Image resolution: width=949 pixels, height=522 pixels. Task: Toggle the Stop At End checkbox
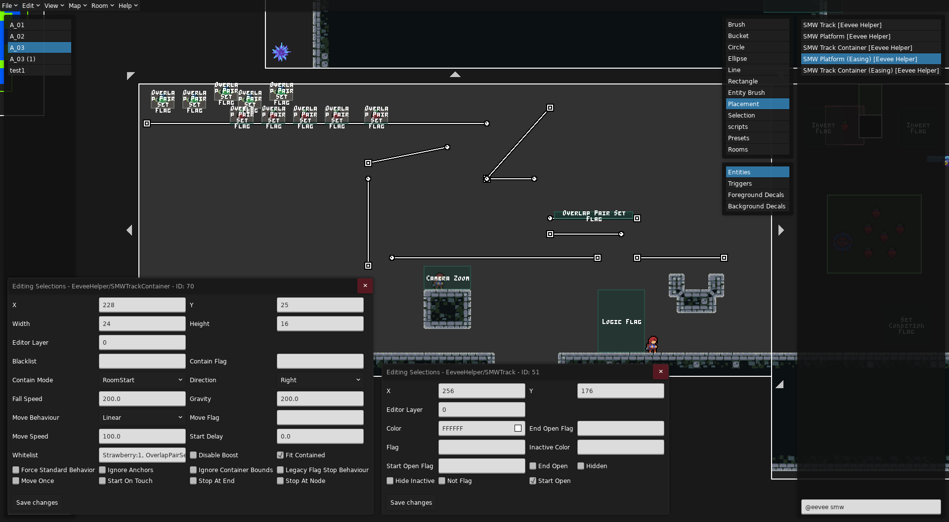[193, 481]
